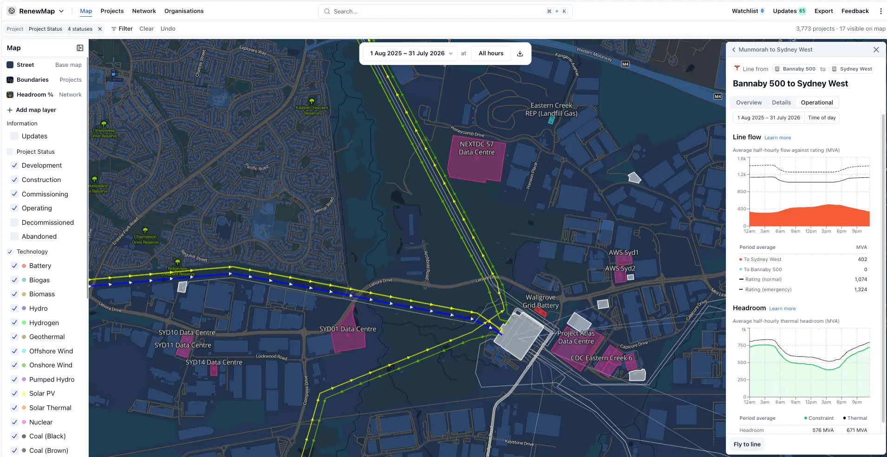Image resolution: width=887 pixels, height=457 pixels.
Task: Click Undo in the filter bar
Action: pyautogui.click(x=168, y=29)
